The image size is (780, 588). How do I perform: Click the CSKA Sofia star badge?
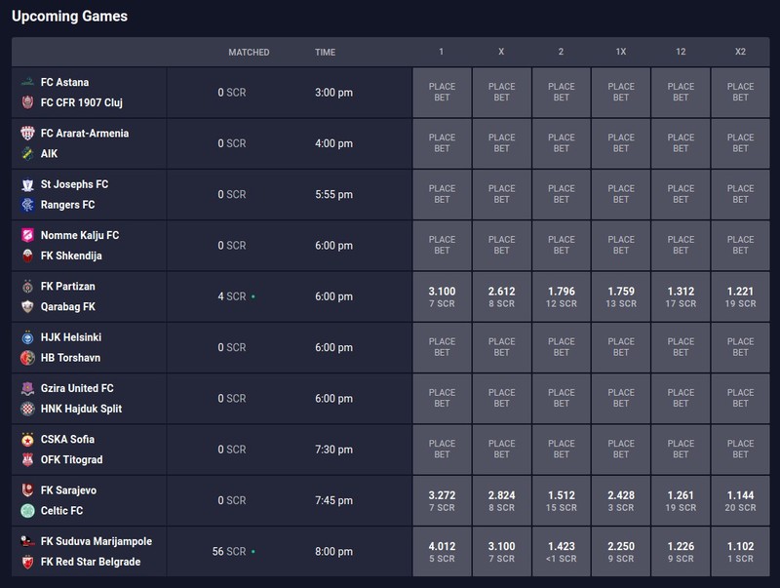pyautogui.click(x=28, y=439)
